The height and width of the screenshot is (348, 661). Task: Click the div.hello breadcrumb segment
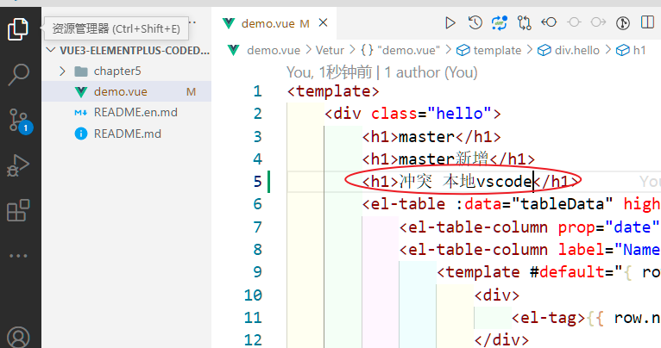click(x=569, y=51)
